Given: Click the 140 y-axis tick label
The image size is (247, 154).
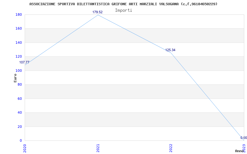Looking at the screenshot, I should [19, 43].
